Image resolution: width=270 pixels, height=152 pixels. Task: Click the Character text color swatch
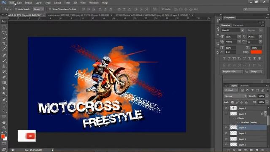click(256, 52)
